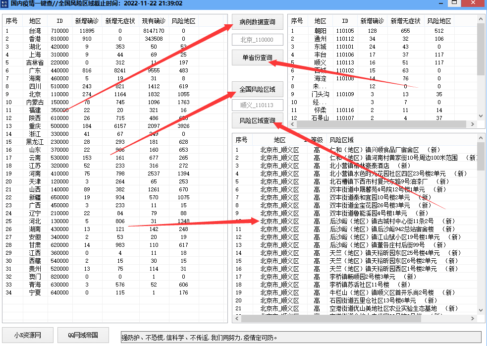Focus the 北京_110000 input field

[258, 40]
